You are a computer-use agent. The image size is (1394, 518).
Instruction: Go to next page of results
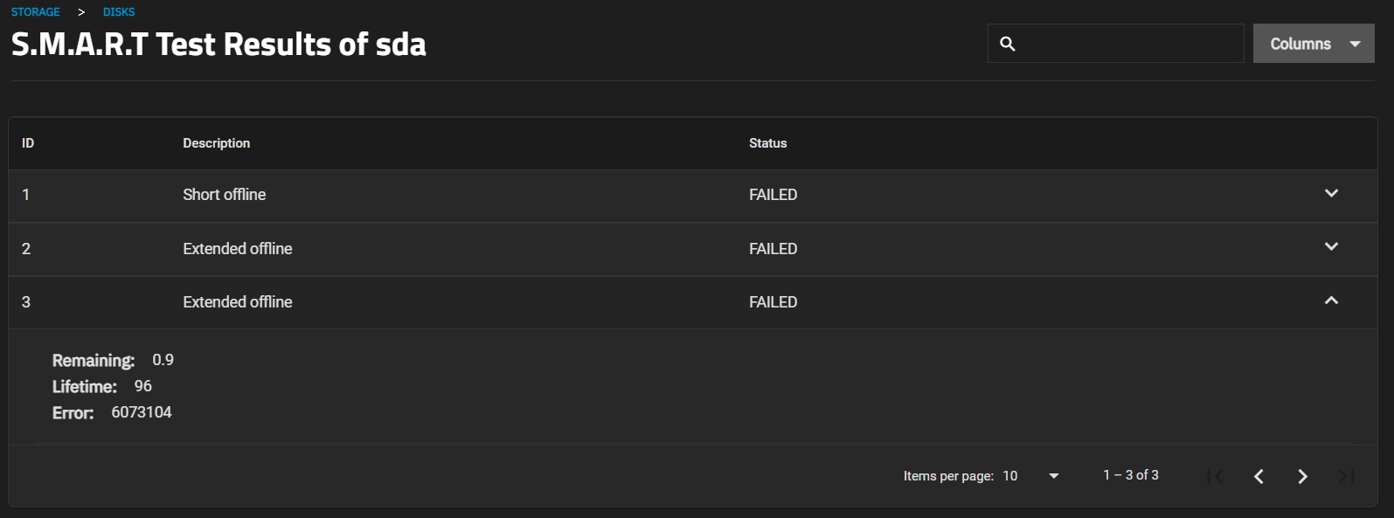[1302, 476]
